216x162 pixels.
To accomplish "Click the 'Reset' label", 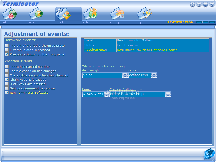I will (x=86, y=89).
